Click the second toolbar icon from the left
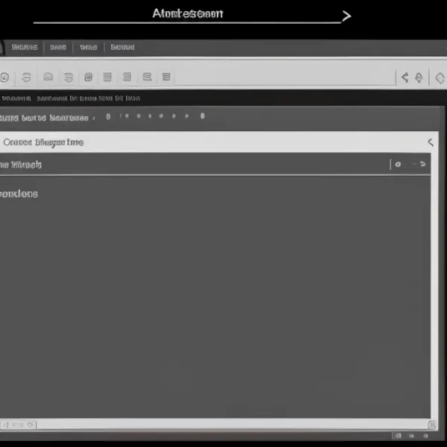447x447 pixels. [x=26, y=77]
